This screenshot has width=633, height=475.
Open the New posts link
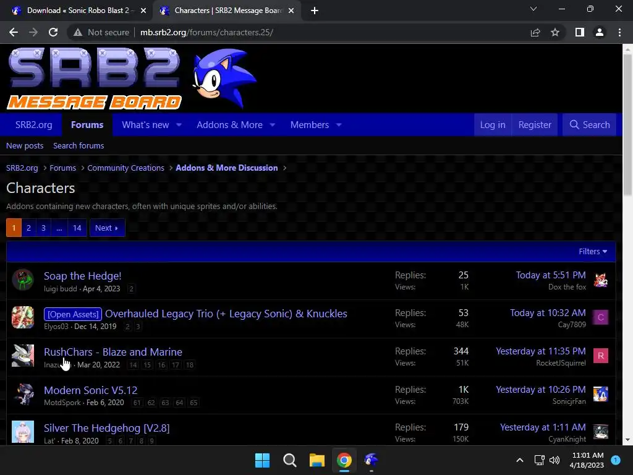click(25, 146)
